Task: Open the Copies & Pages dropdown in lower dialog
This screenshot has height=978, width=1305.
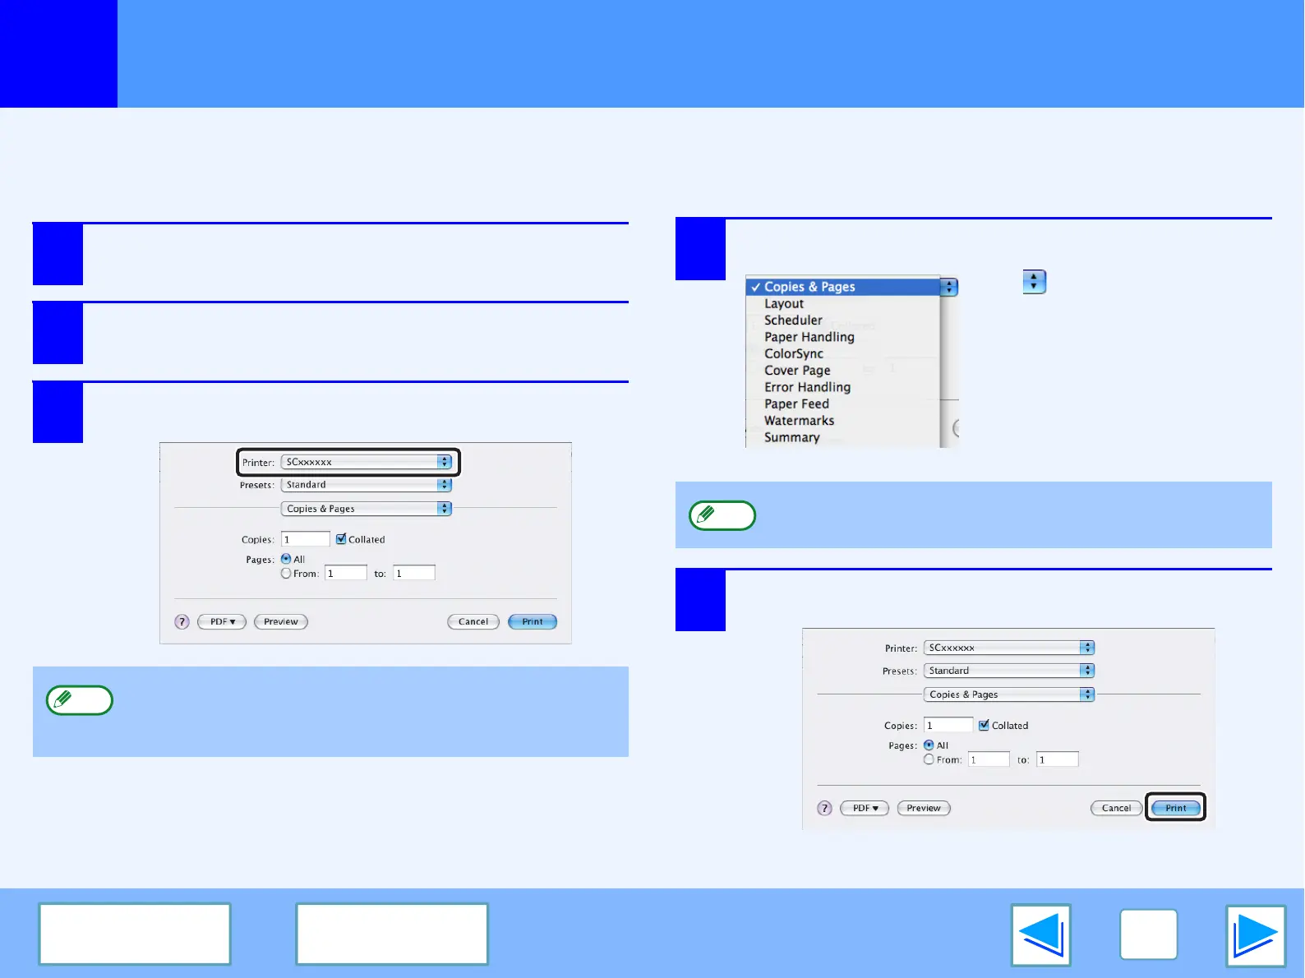Action: click(1009, 694)
